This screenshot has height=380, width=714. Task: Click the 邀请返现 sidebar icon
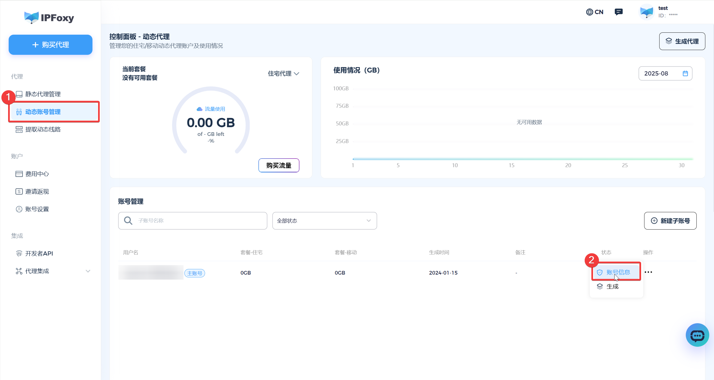click(x=18, y=191)
